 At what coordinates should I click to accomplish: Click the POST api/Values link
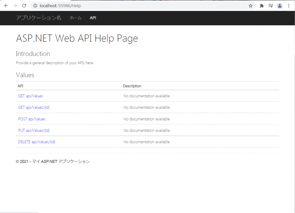pos(32,119)
